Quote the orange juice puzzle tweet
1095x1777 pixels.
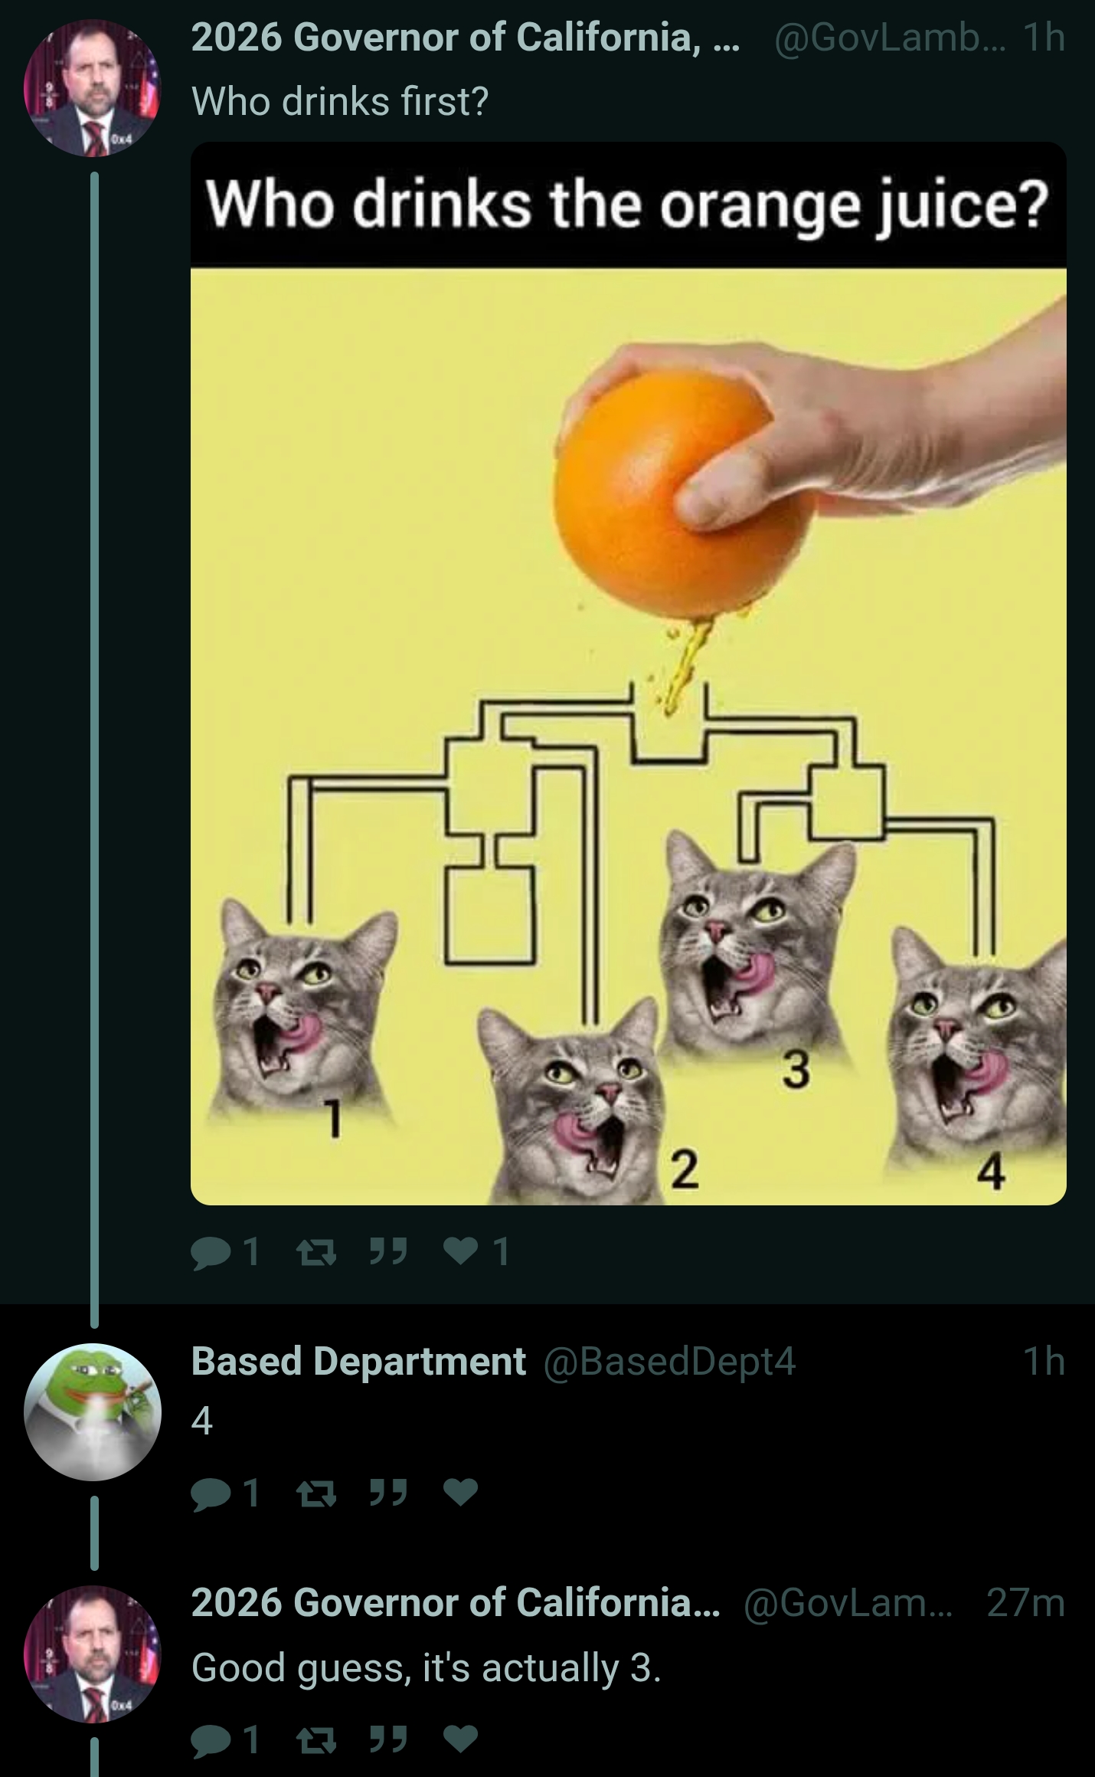pyautogui.click(x=388, y=1252)
